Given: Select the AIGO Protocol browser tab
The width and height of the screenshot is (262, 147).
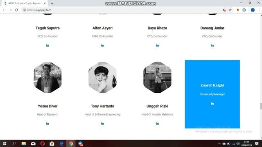Looking at the screenshot, I should click(x=25, y=3).
